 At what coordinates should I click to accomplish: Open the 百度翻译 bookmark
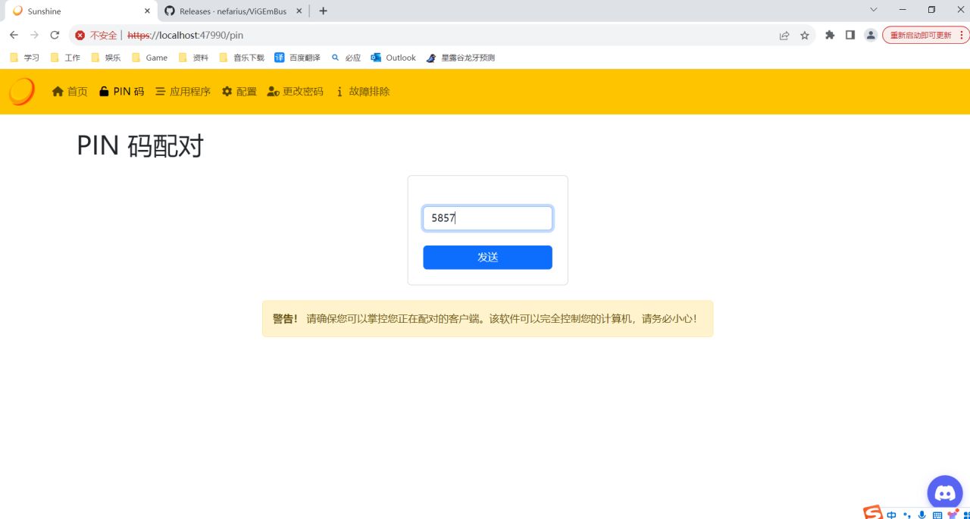coord(298,58)
